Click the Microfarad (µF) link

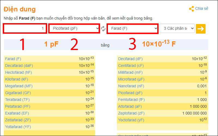pyautogui.click(x=131, y=79)
